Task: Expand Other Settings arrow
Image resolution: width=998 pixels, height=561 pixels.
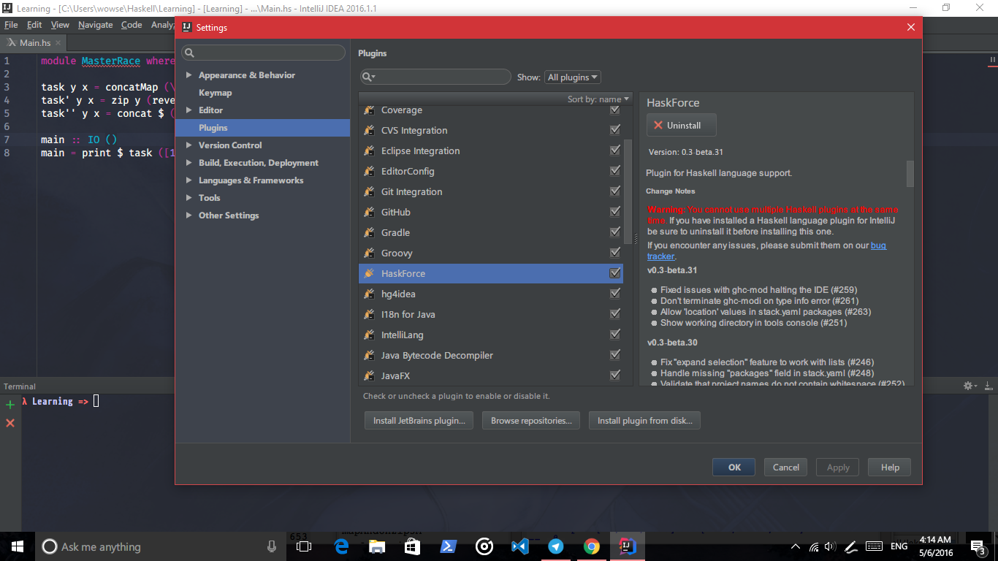Action: [x=189, y=215]
